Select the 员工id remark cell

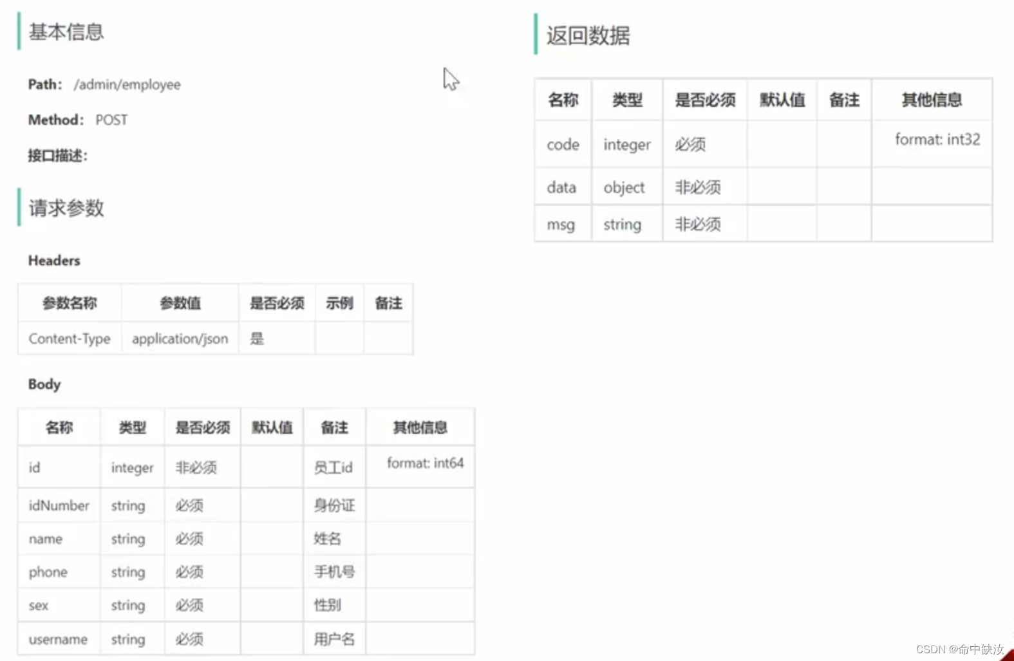pos(333,467)
